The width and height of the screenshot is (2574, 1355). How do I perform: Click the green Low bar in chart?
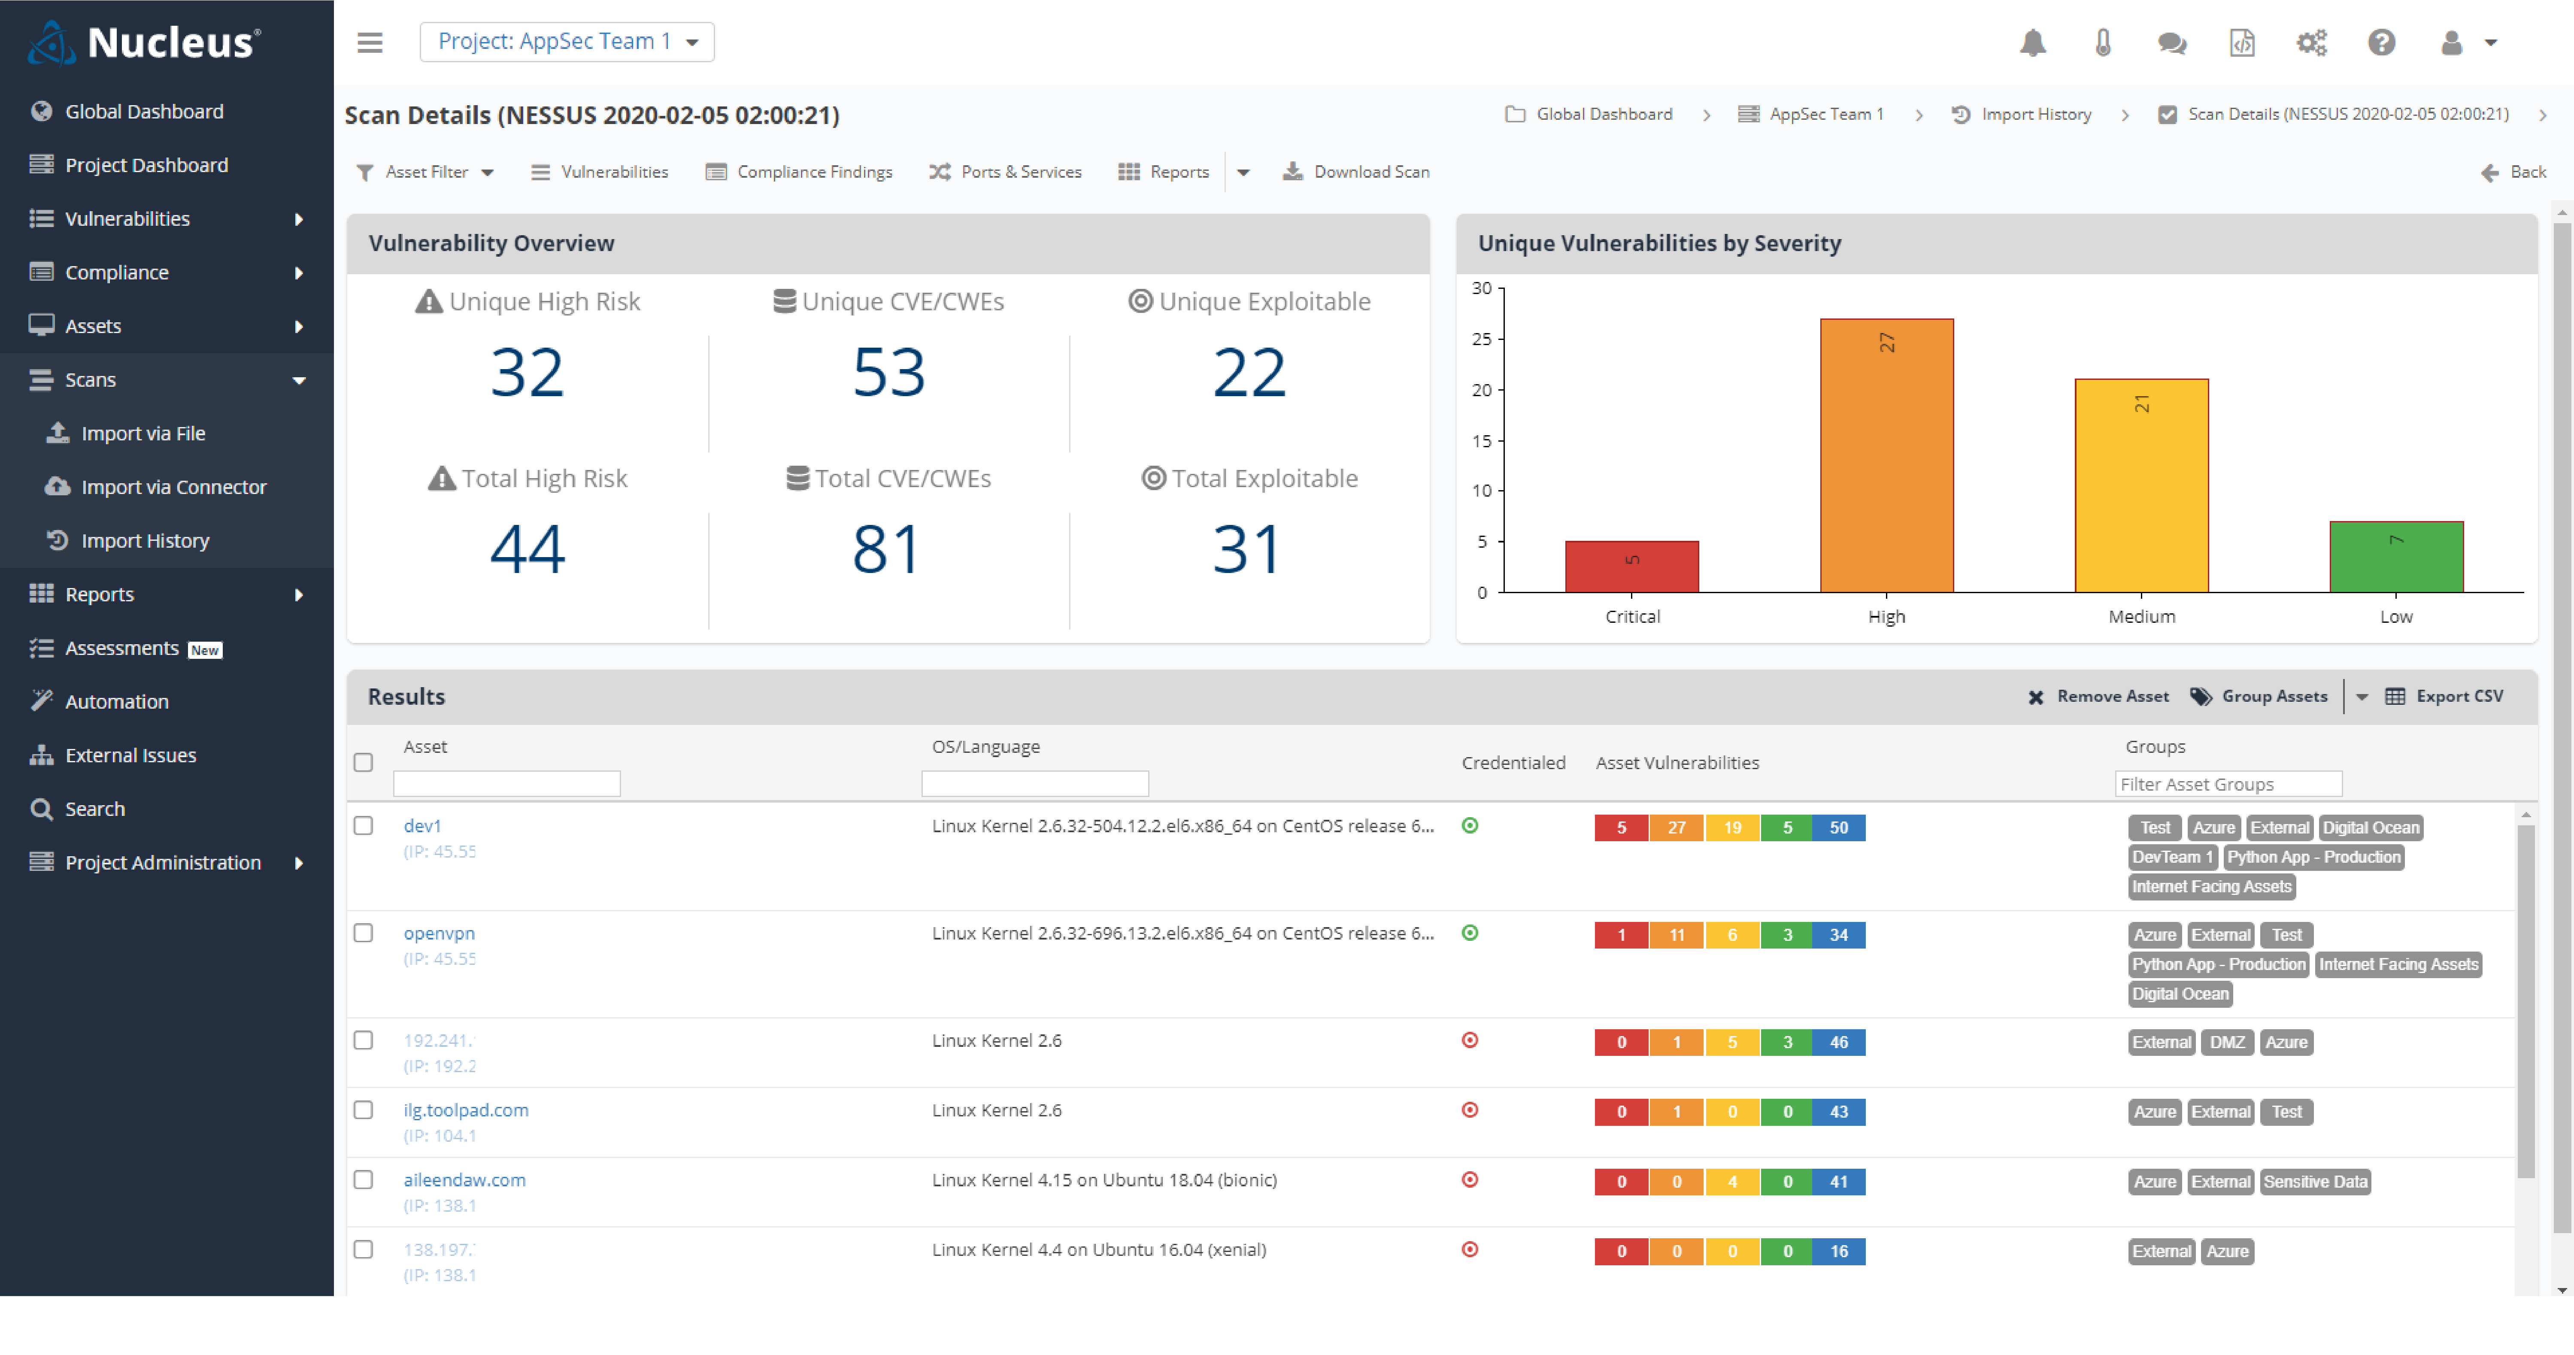2396,557
